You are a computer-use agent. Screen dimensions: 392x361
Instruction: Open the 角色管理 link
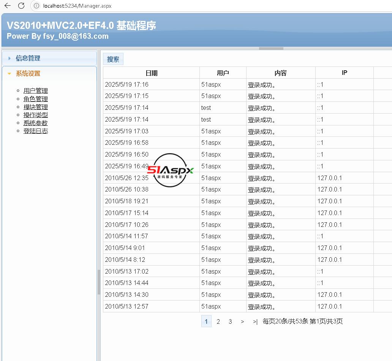pyautogui.click(x=36, y=99)
